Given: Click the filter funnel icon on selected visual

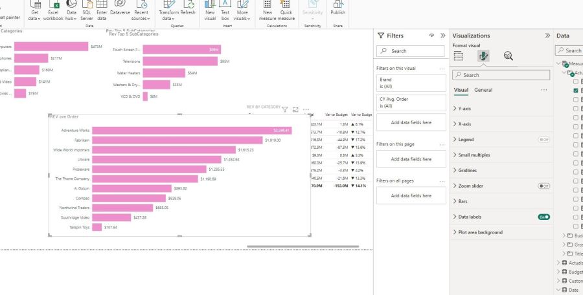Looking at the screenshot, I should click(x=285, y=109).
